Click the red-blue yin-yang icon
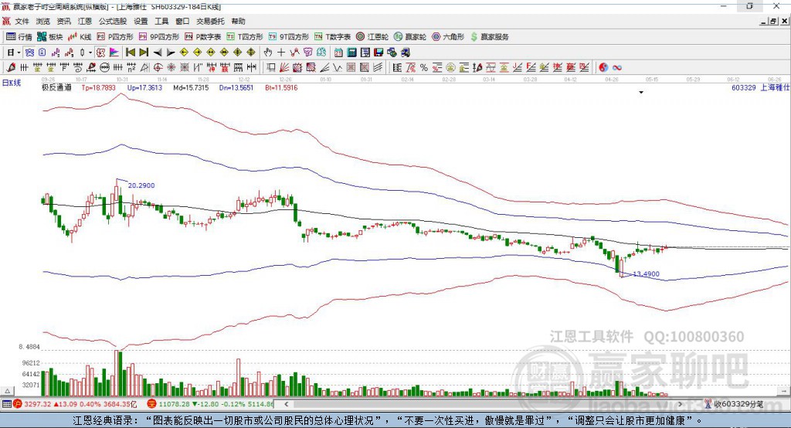791x428 pixels. click(x=603, y=68)
